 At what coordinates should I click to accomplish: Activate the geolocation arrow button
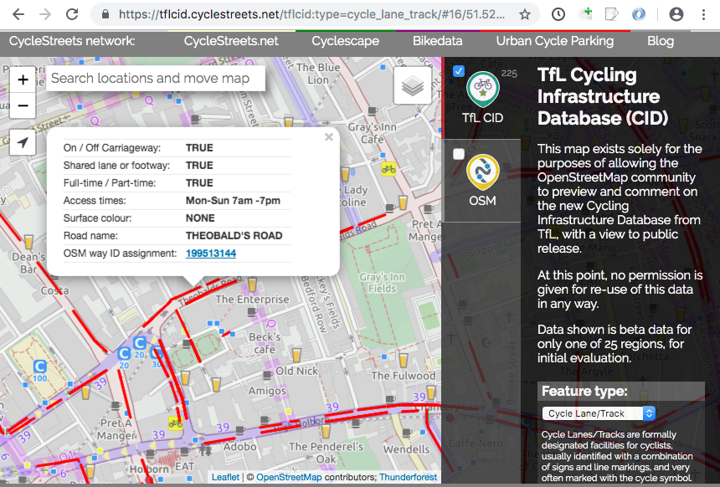click(x=23, y=142)
